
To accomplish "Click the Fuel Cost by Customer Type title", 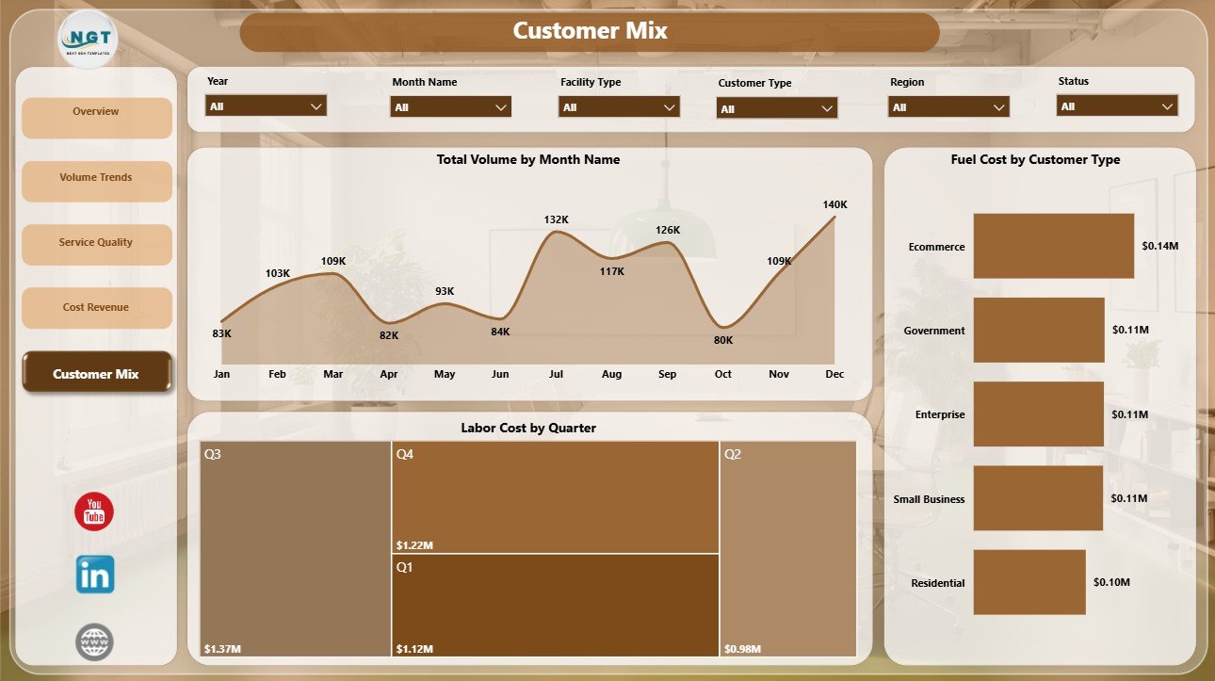I will pos(1035,160).
